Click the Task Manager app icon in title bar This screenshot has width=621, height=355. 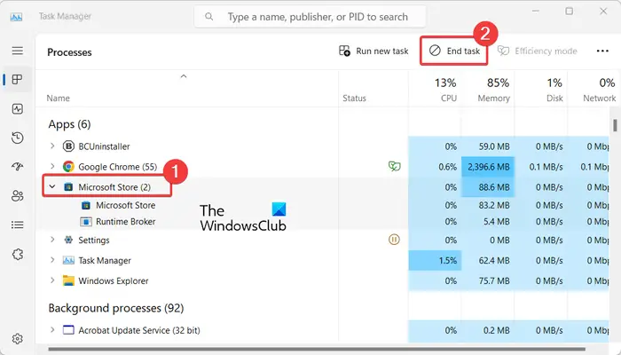16,17
